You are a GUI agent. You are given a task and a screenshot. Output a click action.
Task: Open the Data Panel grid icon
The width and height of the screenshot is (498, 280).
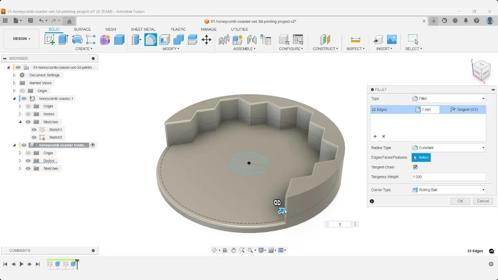pyautogui.click(x=5, y=21)
